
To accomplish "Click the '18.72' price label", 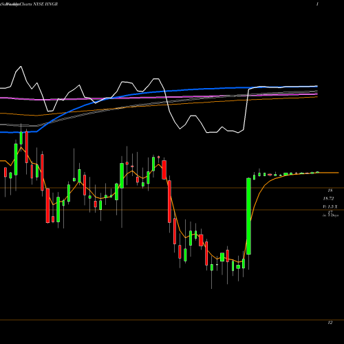I will 328,199.
